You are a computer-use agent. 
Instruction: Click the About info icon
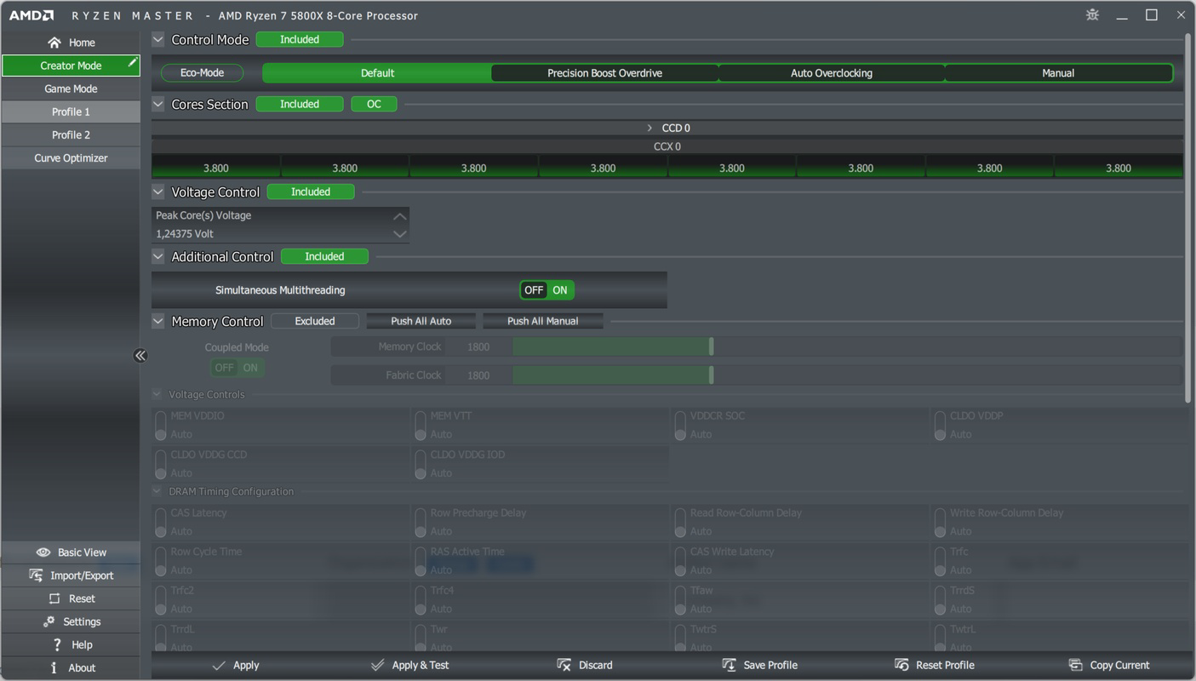[54, 667]
